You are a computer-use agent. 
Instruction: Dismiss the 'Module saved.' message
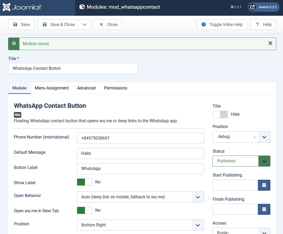pos(270,43)
